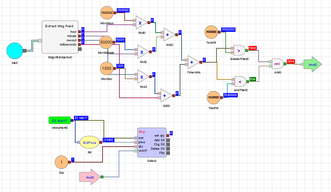Click the MsInMinute 60000 constant block

coord(107,42)
